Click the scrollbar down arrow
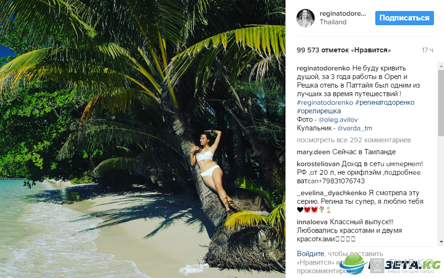 click(x=441, y=242)
